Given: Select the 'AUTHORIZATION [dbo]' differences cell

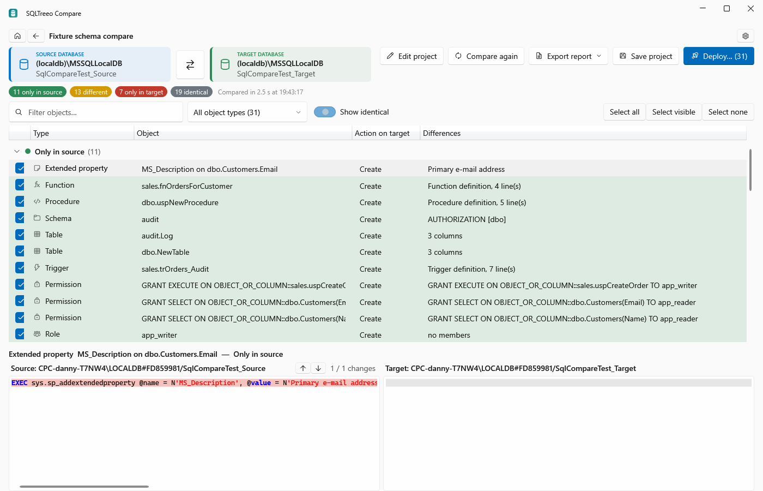Looking at the screenshot, I should point(467,219).
